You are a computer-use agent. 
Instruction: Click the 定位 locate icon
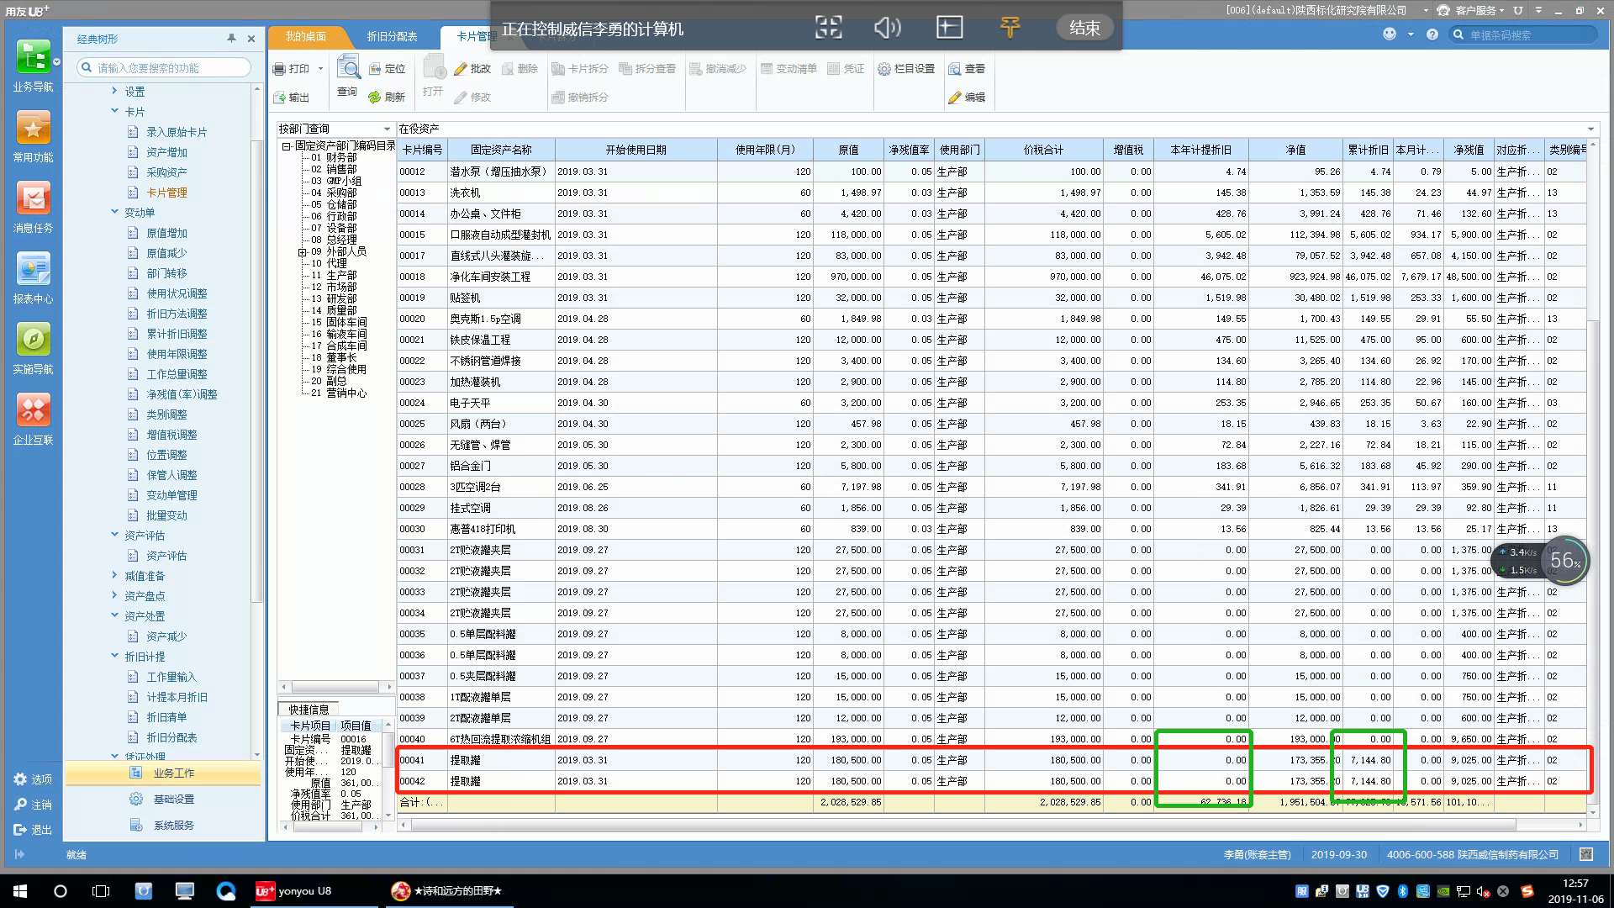click(375, 69)
